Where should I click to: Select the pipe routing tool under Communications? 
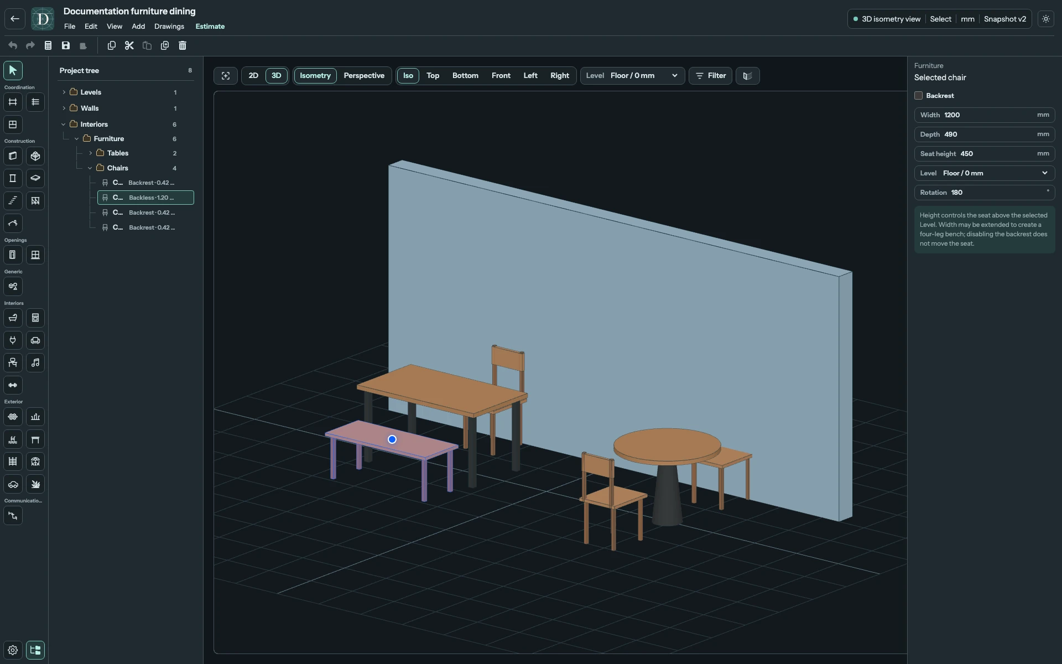pos(13,516)
